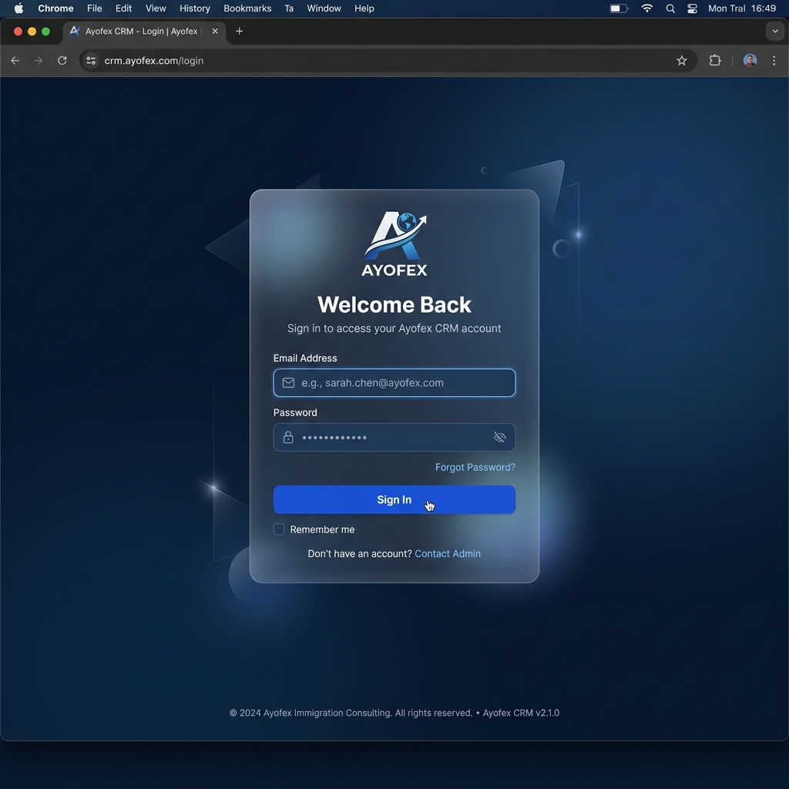Click the copyright footer text
Screen dimensions: 789x789
394,713
